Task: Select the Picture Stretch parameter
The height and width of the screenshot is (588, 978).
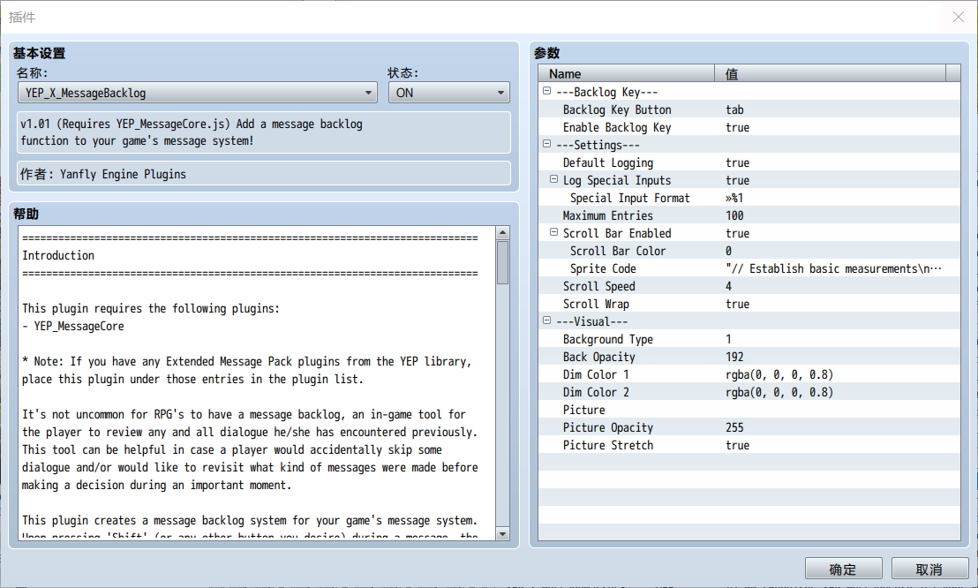Action: pos(749,445)
